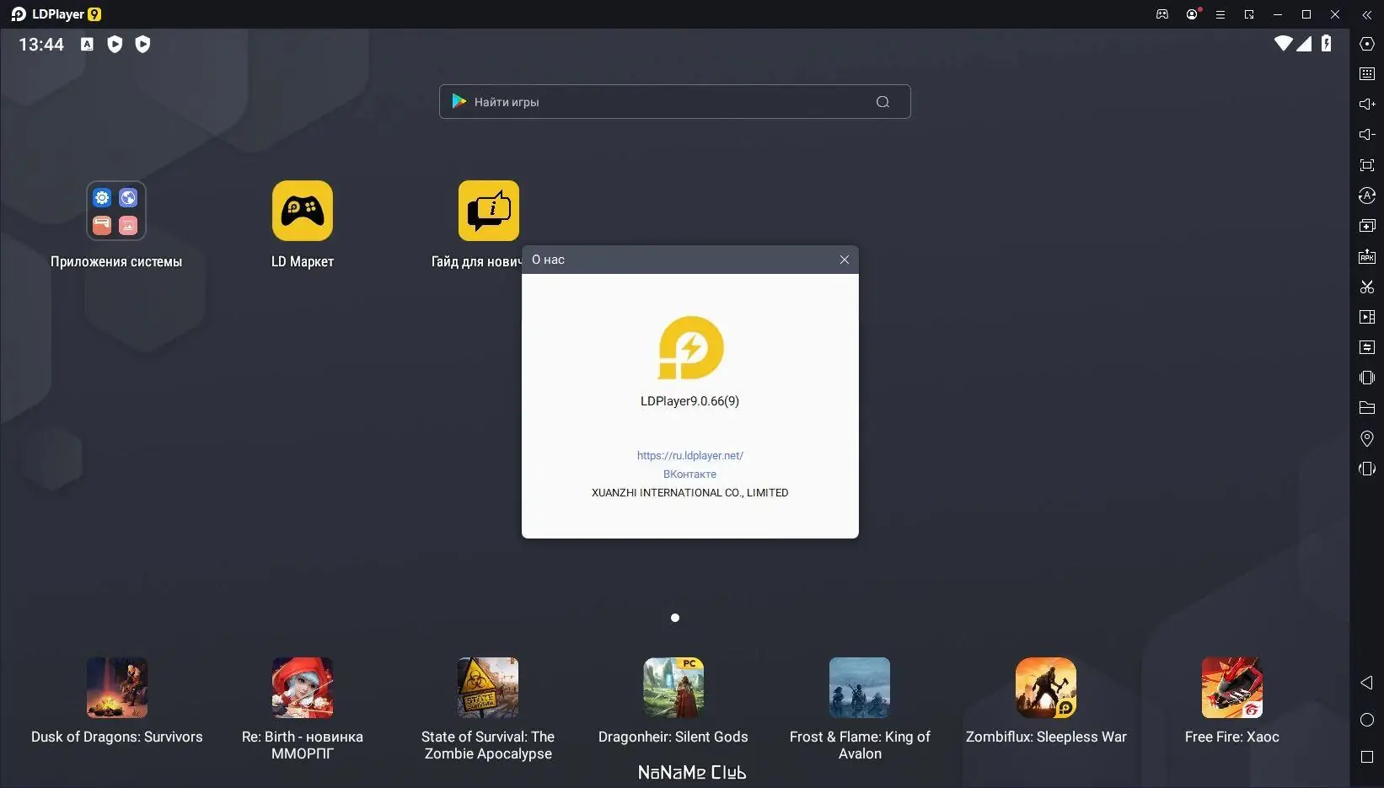Increase volume using the sidebar speaker-plus icon
This screenshot has height=788, width=1384.
(x=1367, y=105)
